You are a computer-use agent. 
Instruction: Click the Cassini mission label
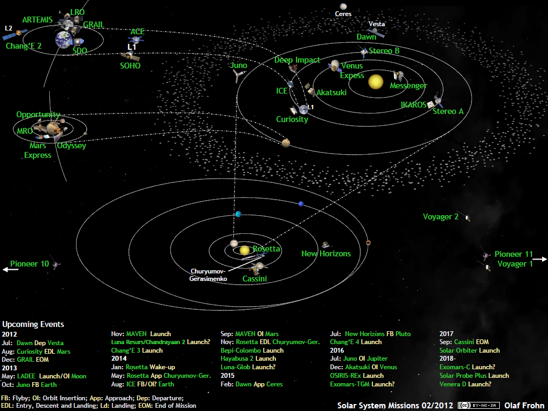pos(254,279)
